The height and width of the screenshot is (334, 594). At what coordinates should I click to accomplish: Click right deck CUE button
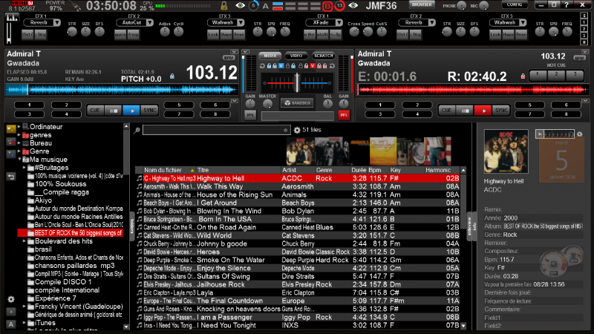pos(446,110)
